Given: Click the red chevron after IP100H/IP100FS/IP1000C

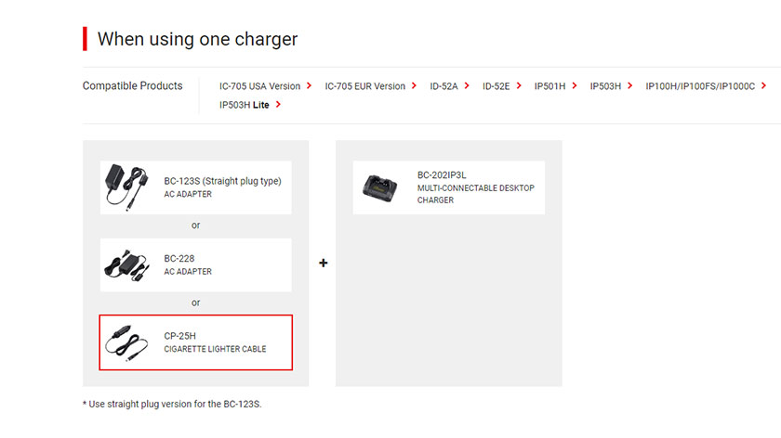Looking at the screenshot, I should (x=763, y=85).
